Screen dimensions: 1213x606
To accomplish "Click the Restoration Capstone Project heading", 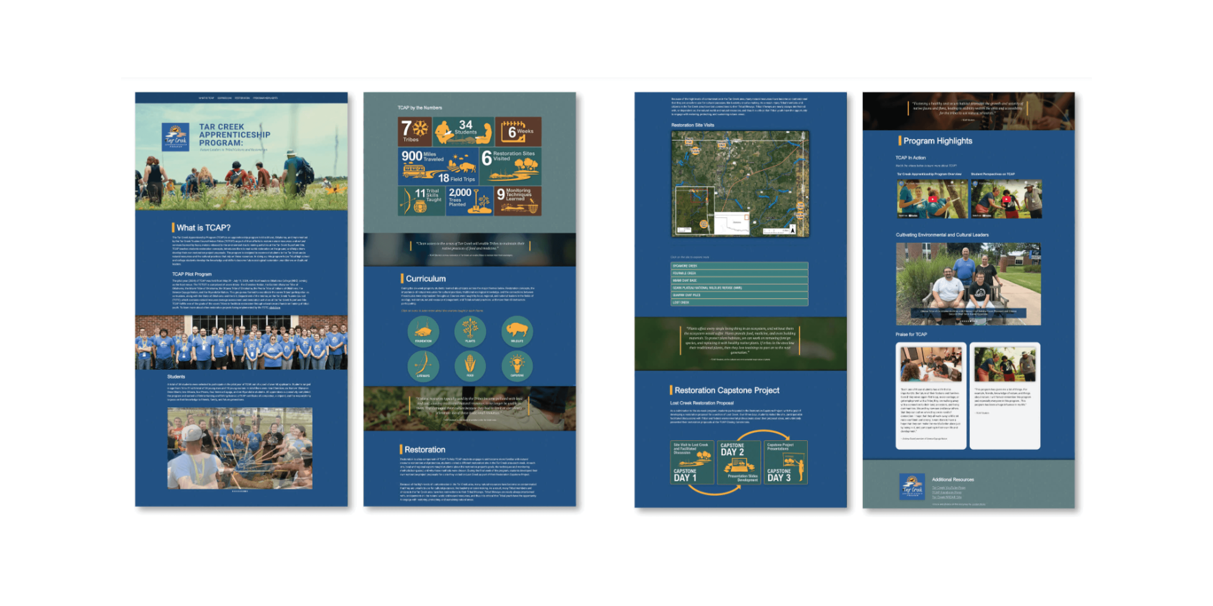I will (727, 390).
